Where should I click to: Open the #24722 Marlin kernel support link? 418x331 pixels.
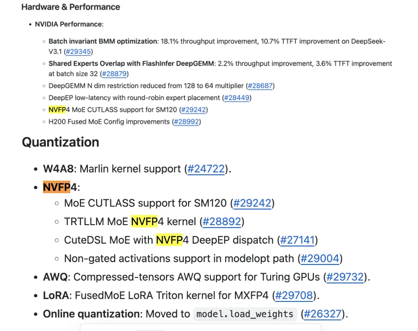tap(206, 169)
